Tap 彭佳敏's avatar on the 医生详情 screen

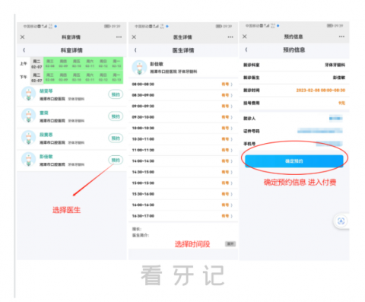139,68
